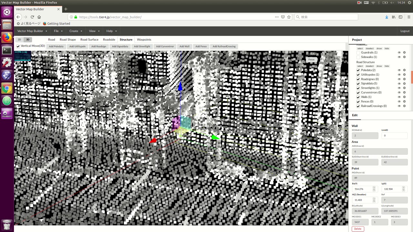Open gear settings for Guardrails
Screen dimensions: 413x232
(x=404, y=53)
